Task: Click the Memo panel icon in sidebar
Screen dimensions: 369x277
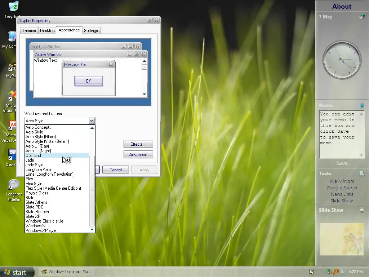Action: tap(362, 105)
